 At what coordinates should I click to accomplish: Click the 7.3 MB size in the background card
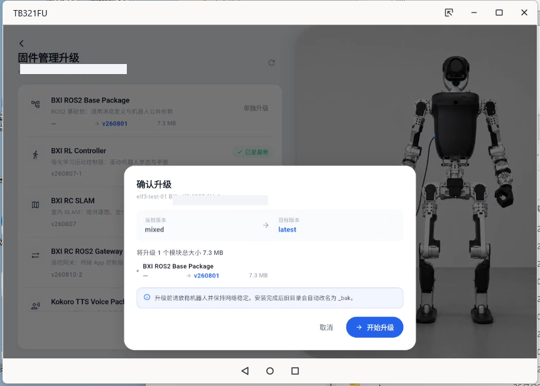click(166, 123)
